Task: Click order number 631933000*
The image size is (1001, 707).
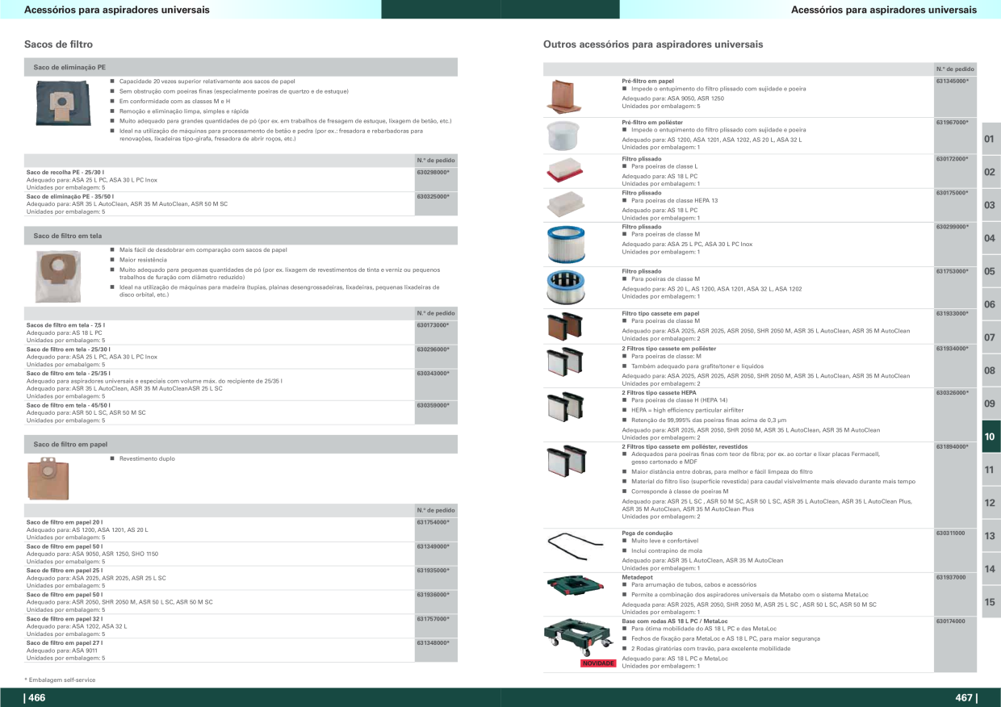Action: 953,313
